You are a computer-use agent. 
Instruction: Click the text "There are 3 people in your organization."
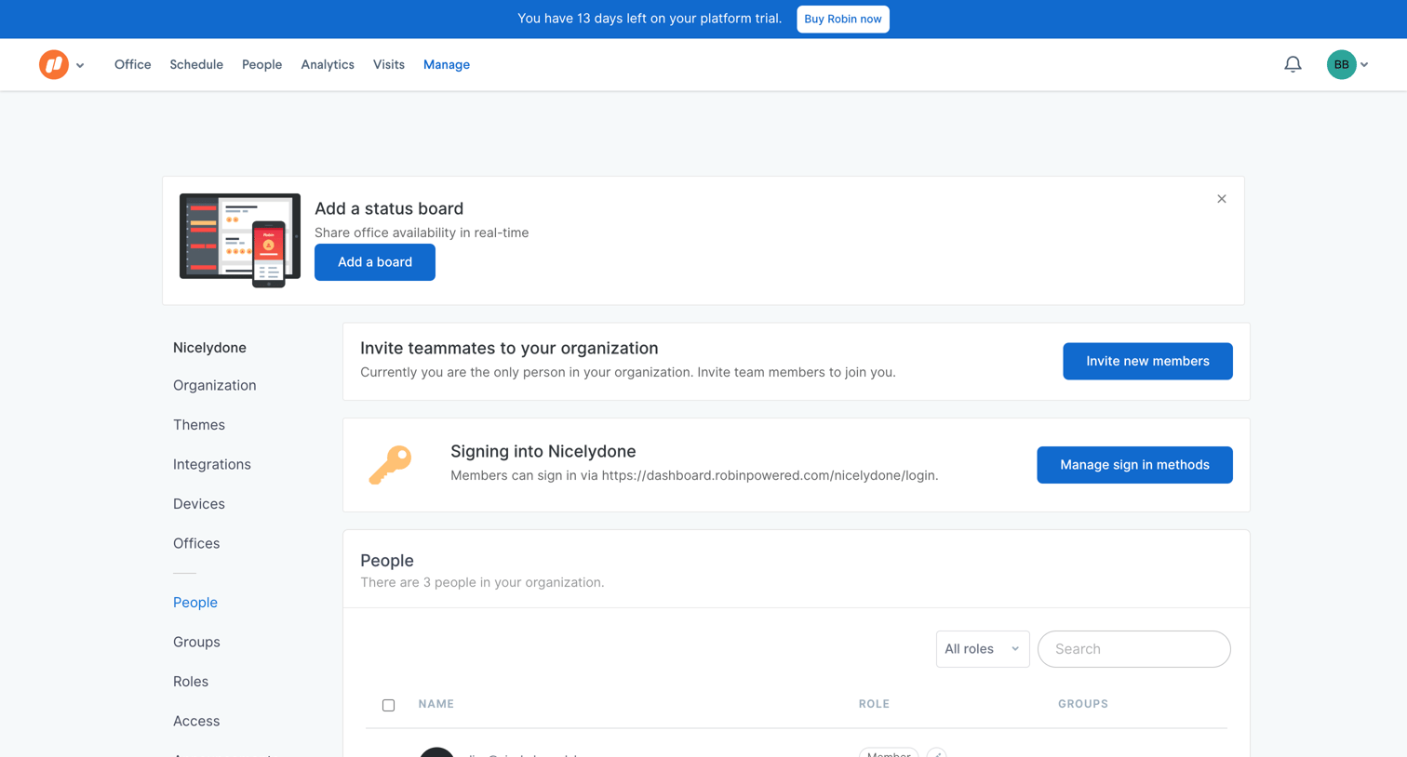click(x=482, y=582)
